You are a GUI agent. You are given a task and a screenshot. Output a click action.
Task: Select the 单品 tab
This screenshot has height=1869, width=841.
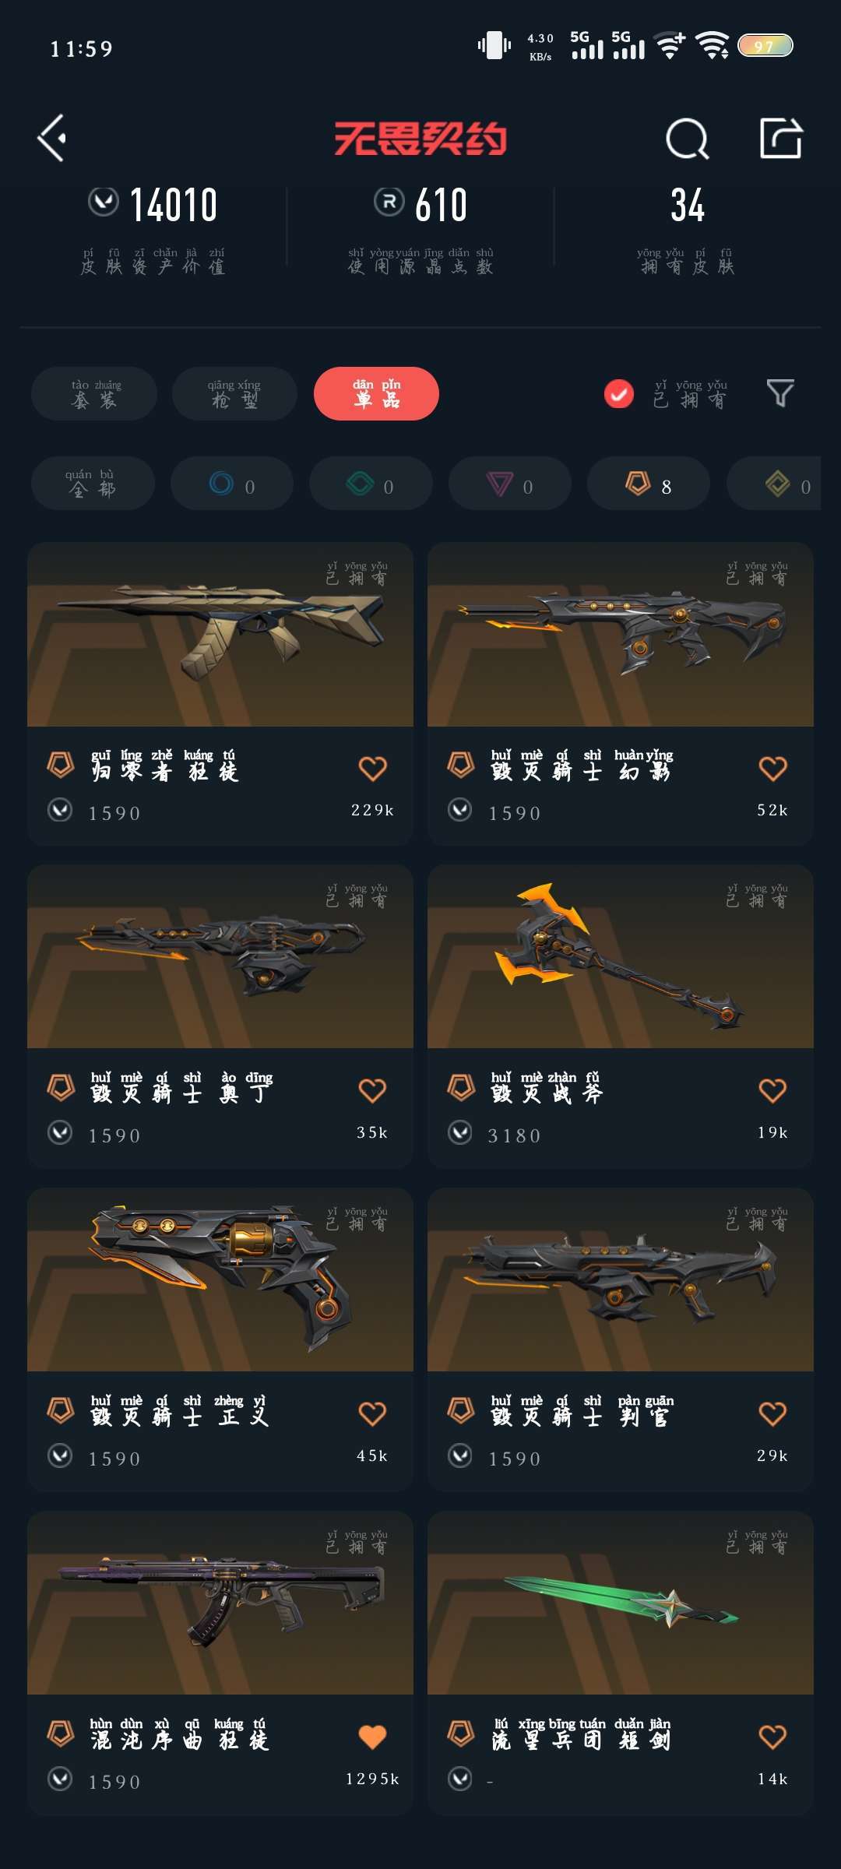point(376,393)
